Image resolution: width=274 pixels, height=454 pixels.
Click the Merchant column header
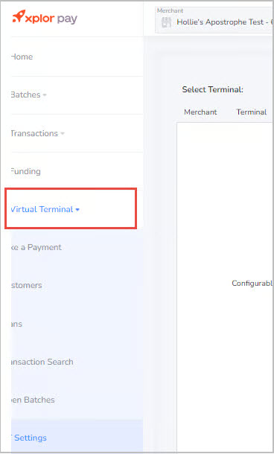point(200,112)
